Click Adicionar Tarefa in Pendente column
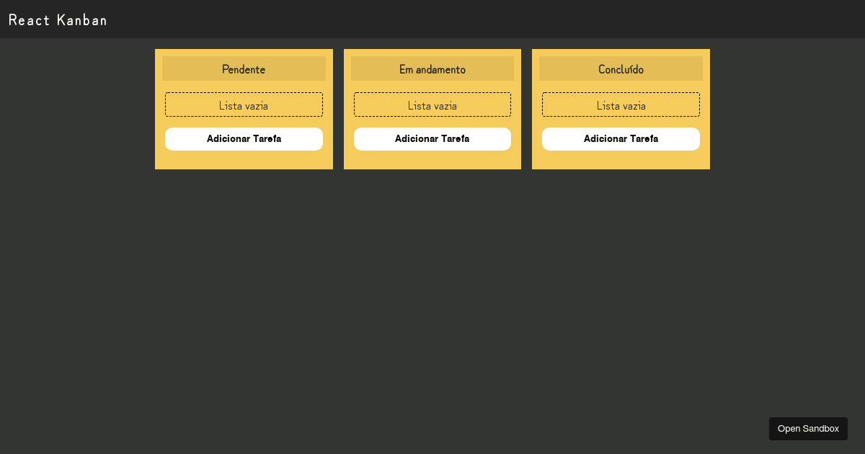 (x=244, y=139)
